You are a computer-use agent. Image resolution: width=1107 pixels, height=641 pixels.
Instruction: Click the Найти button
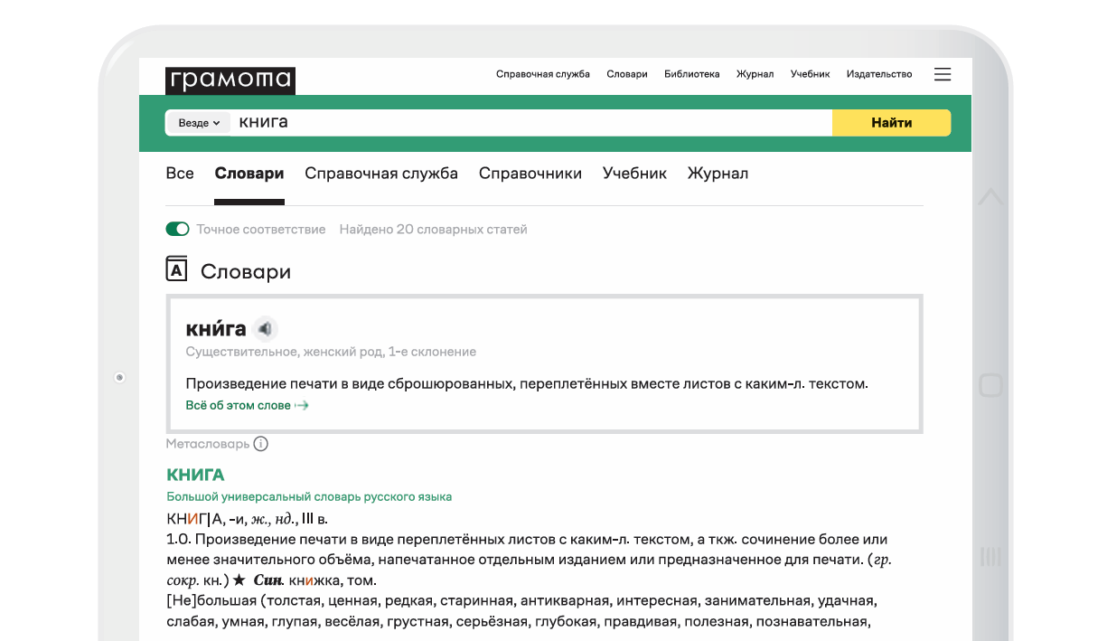891,123
